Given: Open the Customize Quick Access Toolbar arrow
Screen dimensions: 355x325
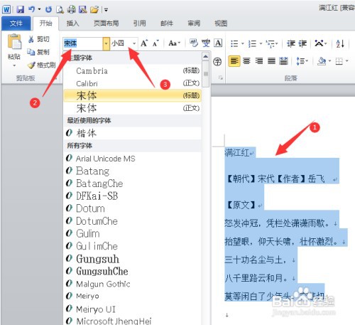Looking at the screenshot, I should coord(106,10).
